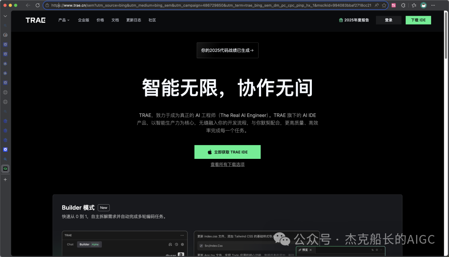Screen dimensions: 449x257
Task: Click the lock site-info icon in address bar
Action: (x=47, y=5)
